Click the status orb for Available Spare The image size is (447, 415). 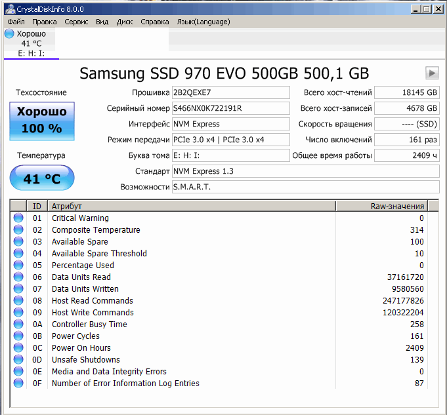click(18, 241)
